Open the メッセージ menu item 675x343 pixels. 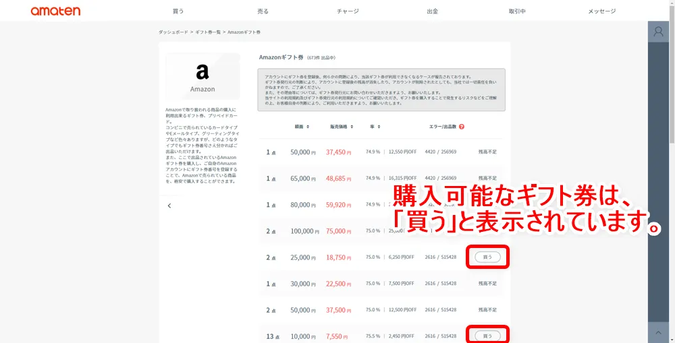602,11
